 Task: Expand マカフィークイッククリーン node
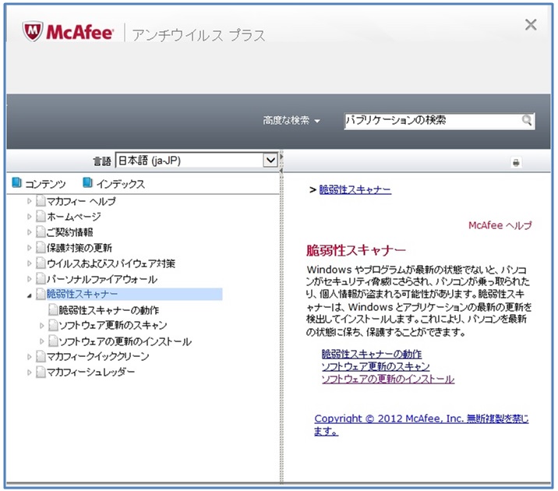click(x=29, y=356)
